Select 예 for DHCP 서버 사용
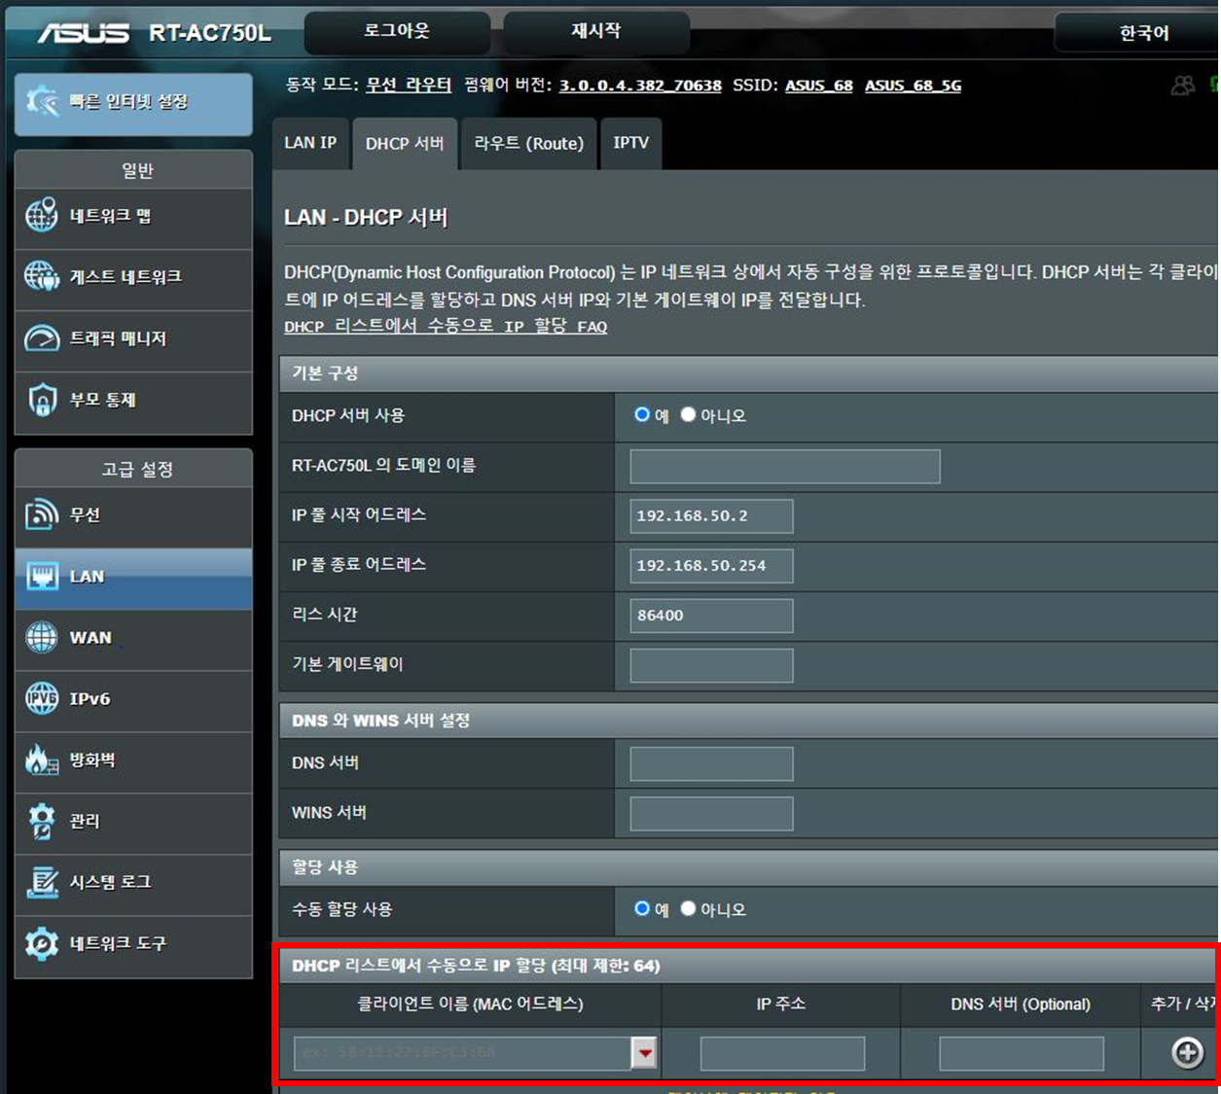 click(642, 414)
